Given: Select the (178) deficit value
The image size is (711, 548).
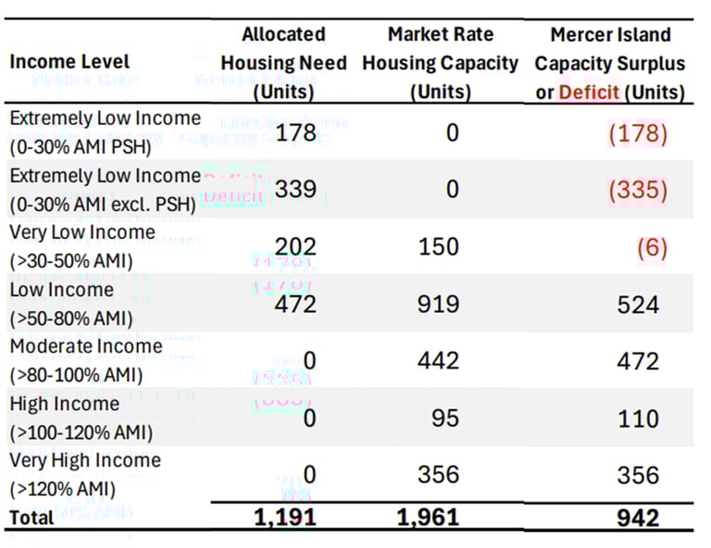Looking at the screenshot, I should click(x=638, y=133).
